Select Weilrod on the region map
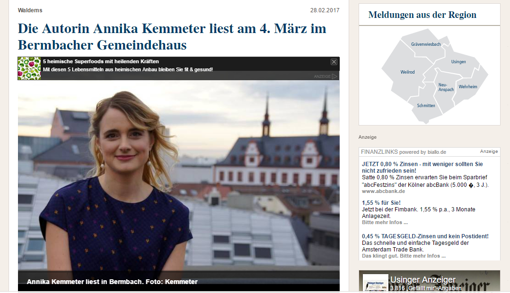510x293 pixels. click(407, 72)
